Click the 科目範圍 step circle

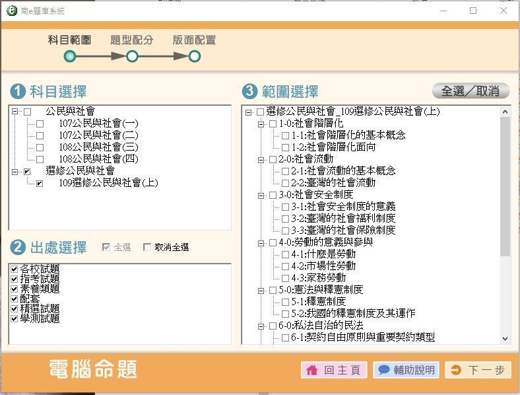click(x=70, y=56)
